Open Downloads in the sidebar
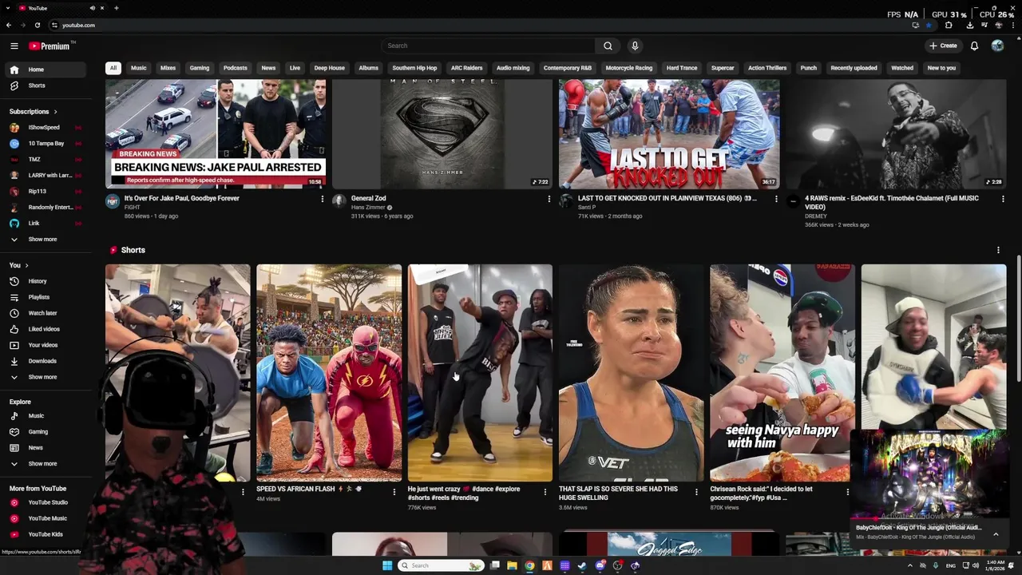The image size is (1022, 575). 44,361
